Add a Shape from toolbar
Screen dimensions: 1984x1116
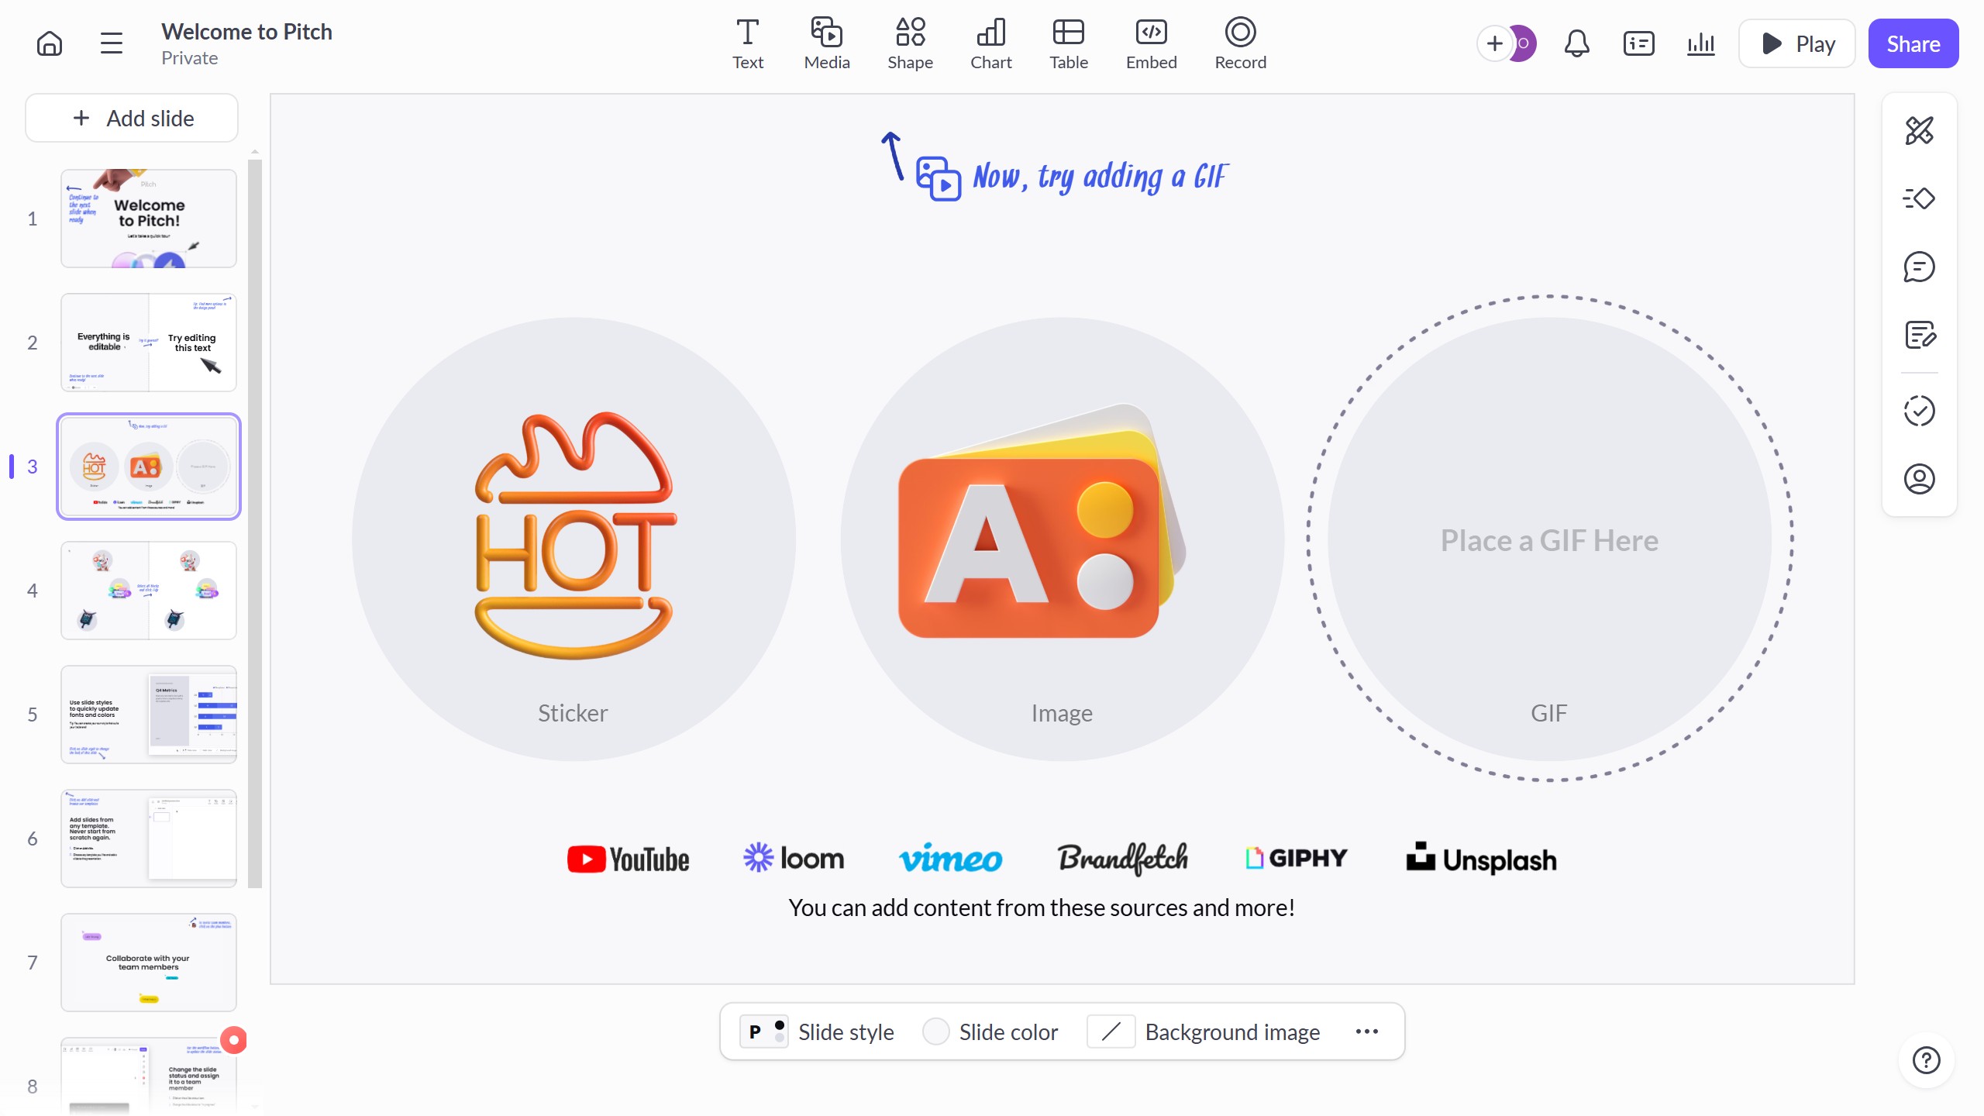[910, 43]
